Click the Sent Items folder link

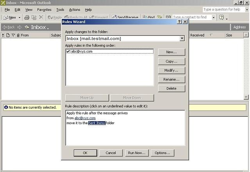pyautogui.click(x=97, y=123)
